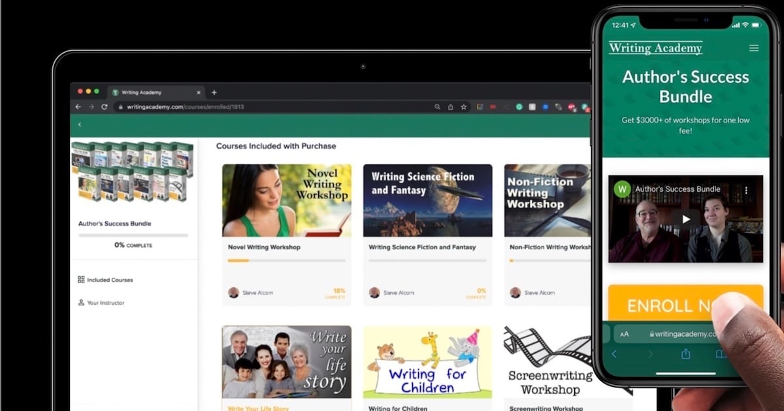This screenshot has height=411, width=784.
Task: Tap the AA text-size button in Safari
Action: (625, 334)
